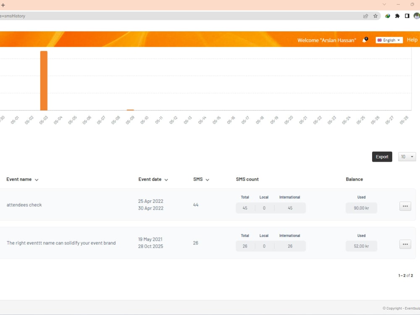420x315 pixels.
Task: Click the colorful globe extension icon
Action: [x=388, y=16]
